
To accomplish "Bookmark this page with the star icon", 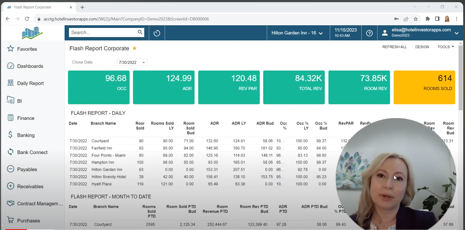I will [x=416, y=19].
